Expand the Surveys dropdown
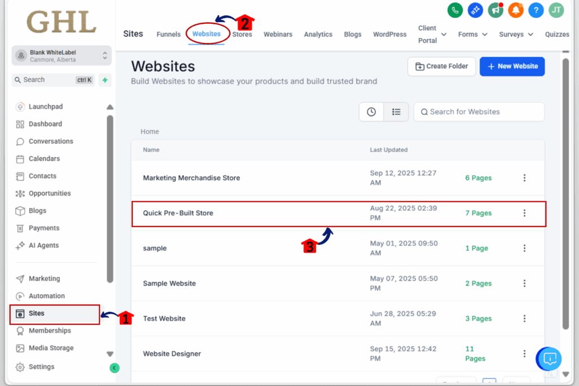The image size is (579, 386). [516, 34]
